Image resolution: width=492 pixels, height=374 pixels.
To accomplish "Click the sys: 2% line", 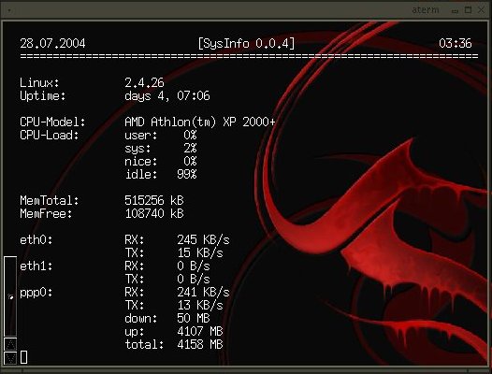I will [161, 149].
